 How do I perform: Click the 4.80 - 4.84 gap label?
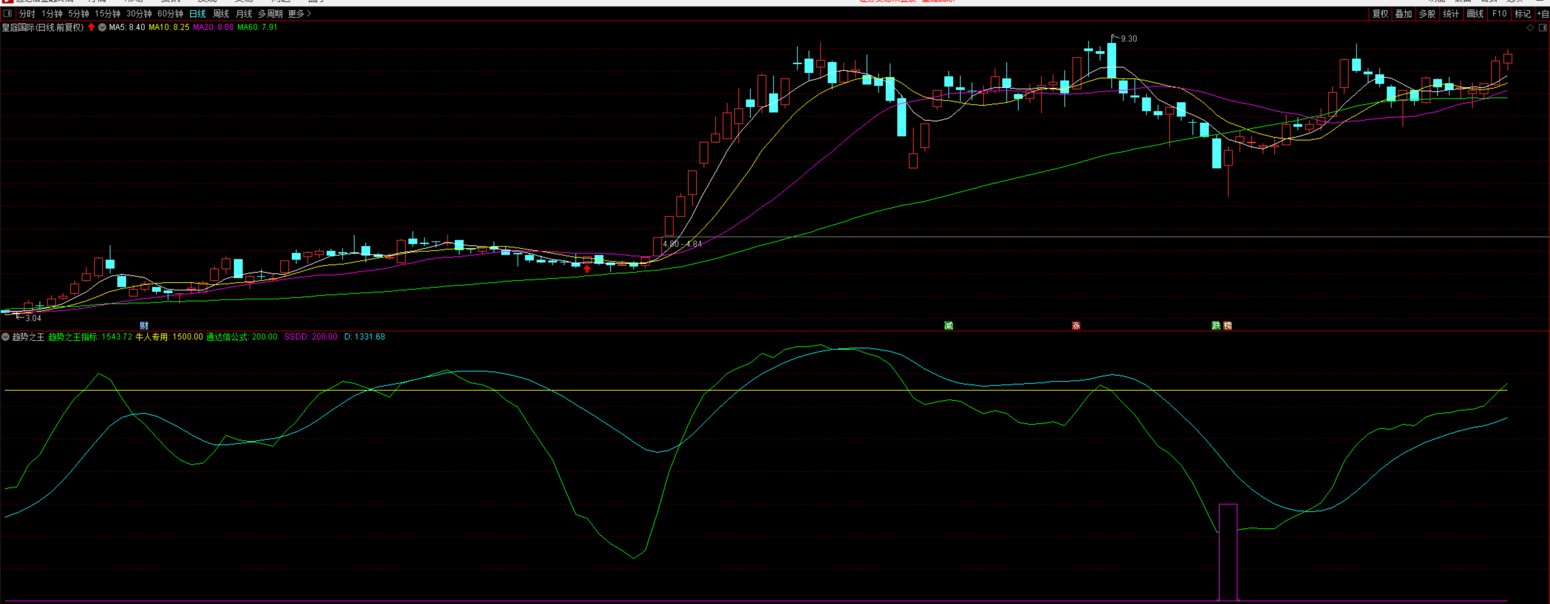(682, 244)
